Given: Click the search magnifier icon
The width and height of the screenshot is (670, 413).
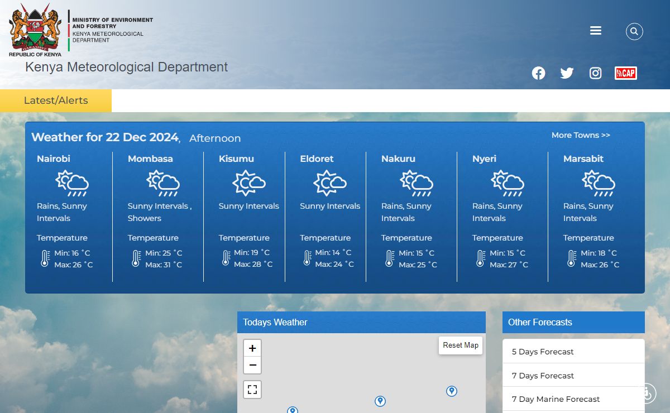Looking at the screenshot, I should pyautogui.click(x=634, y=31).
